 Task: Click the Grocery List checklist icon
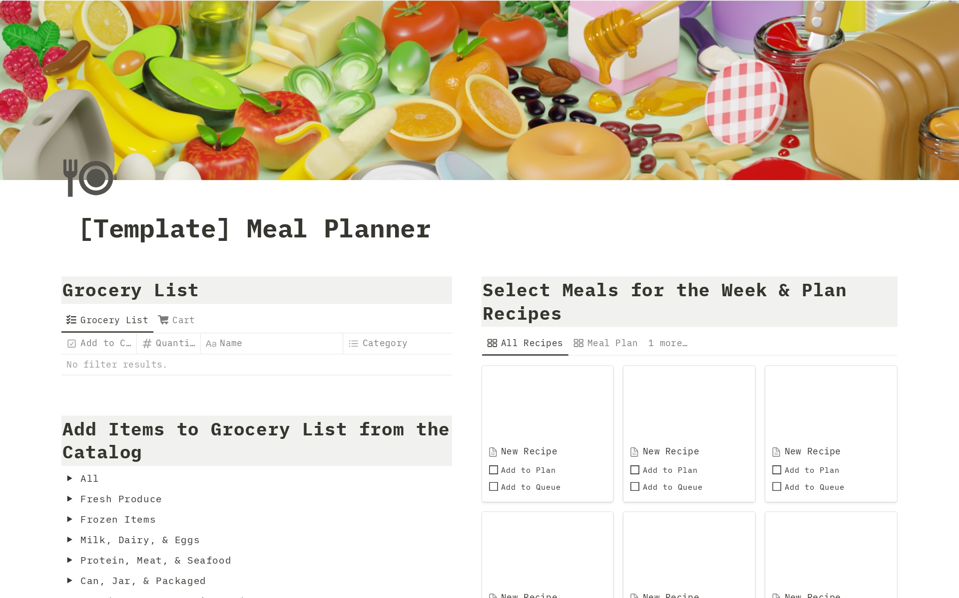71,320
